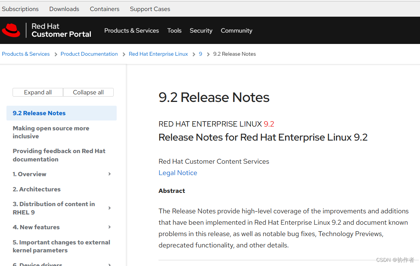This screenshot has width=420, height=266.
Task: Expand the Distribution of content chevron
Action: point(109,208)
